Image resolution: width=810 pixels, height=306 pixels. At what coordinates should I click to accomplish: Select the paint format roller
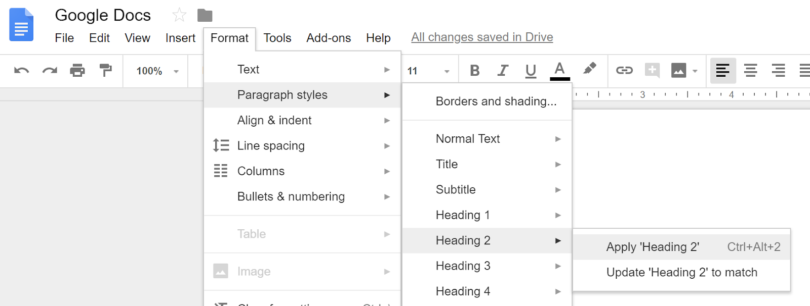tap(105, 71)
